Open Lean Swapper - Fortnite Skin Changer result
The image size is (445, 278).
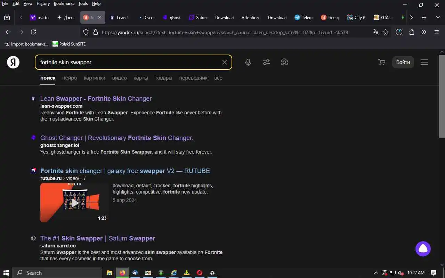(96, 99)
